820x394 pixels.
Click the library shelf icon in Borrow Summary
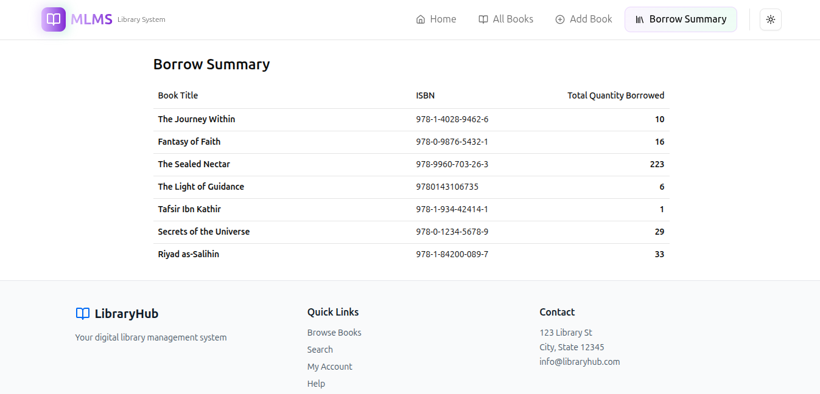(640, 19)
